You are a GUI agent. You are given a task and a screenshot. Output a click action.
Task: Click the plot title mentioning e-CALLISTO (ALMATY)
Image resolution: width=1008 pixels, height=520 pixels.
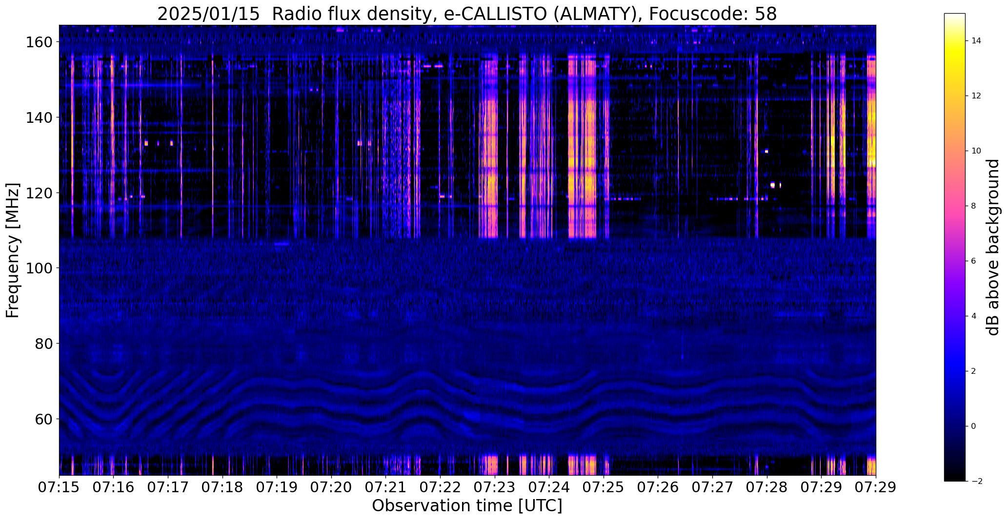467,14
